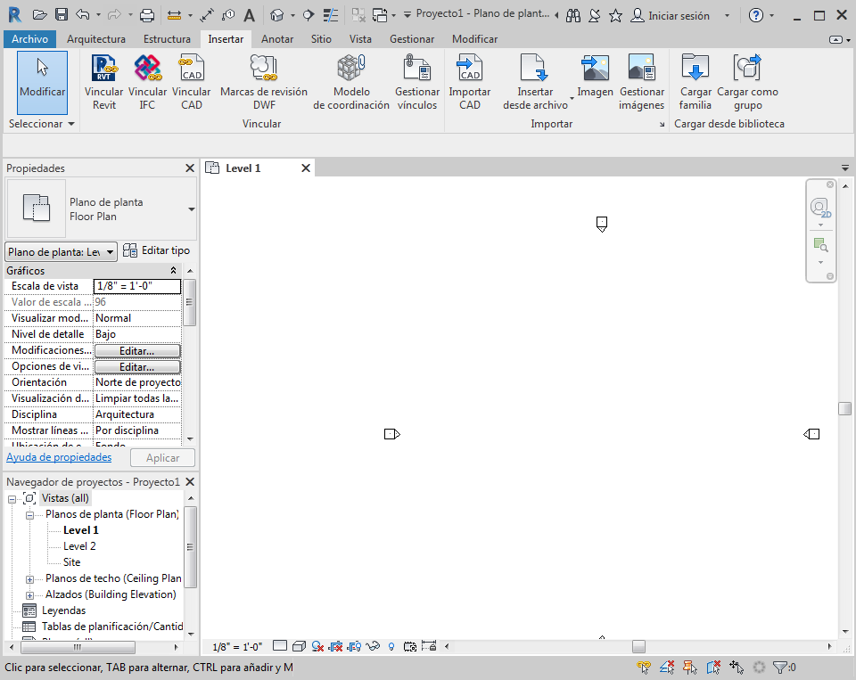Click Editar tipo button
This screenshot has width=856, height=680.
coord(157,250)
